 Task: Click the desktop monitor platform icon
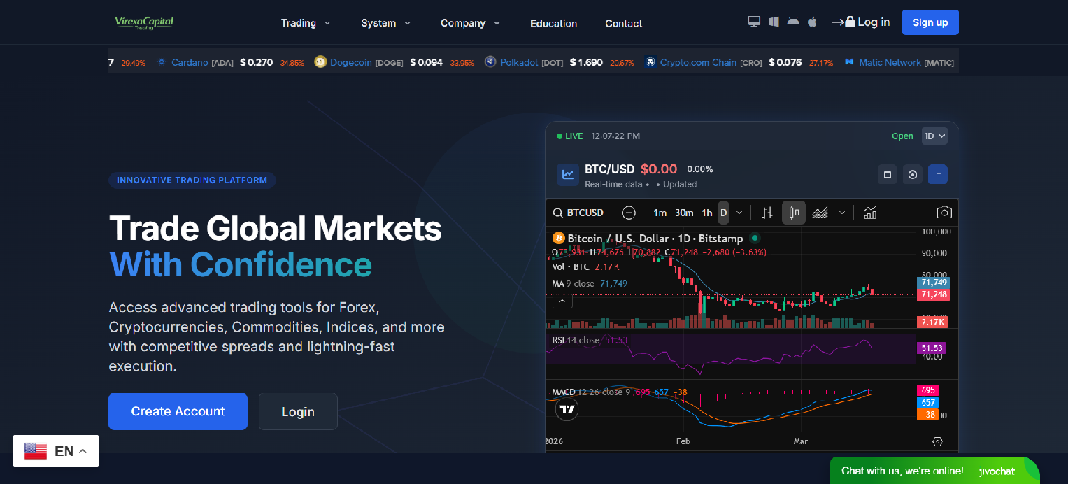[x=754, y=22]
